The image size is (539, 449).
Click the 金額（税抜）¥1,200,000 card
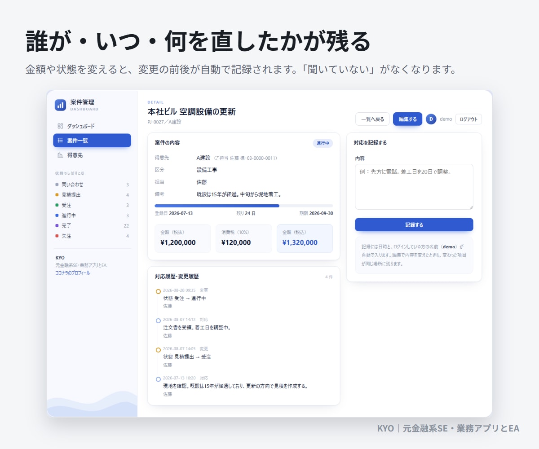(x=182, y=238)
